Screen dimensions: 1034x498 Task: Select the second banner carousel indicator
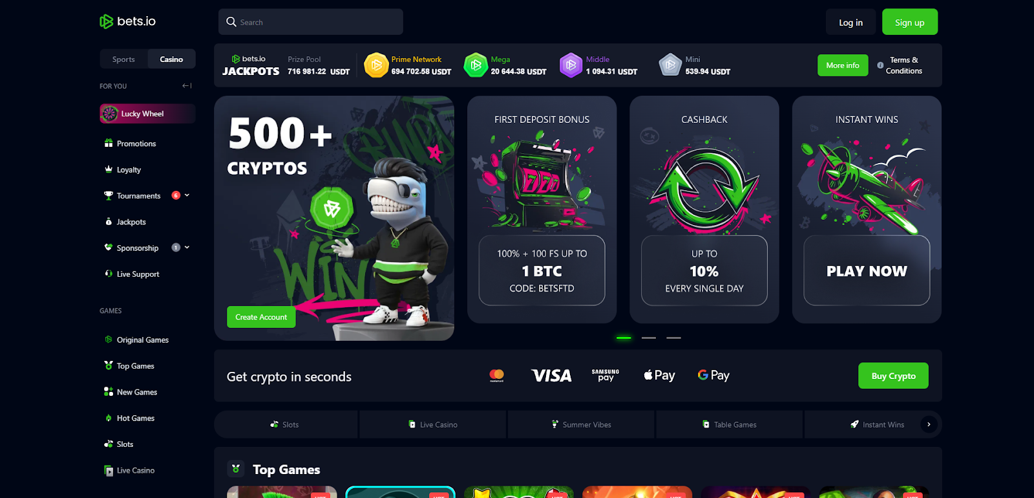coord(649,338)
